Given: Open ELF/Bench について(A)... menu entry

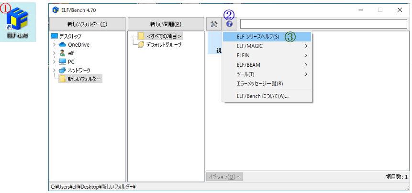Looking at the screenshot, I should click(267, 96).
